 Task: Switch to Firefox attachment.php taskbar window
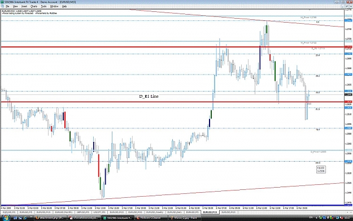51,218
